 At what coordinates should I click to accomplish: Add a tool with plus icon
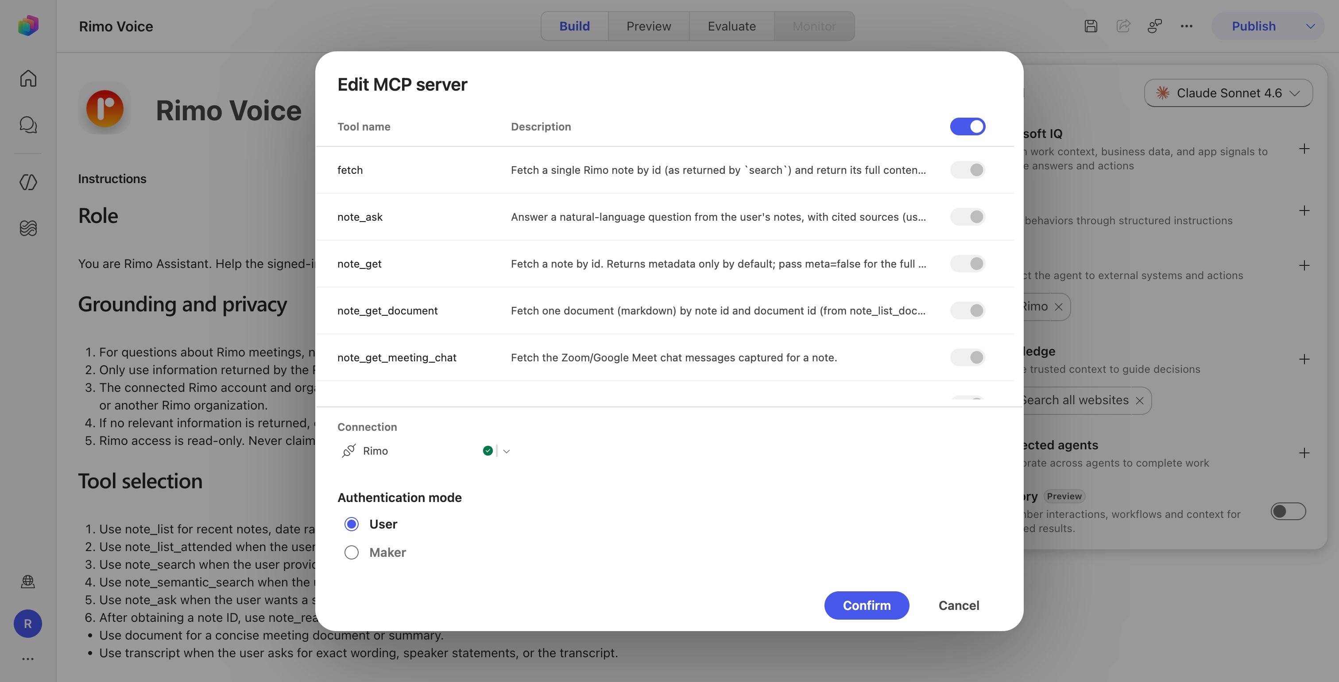(x=1304, y=266)
